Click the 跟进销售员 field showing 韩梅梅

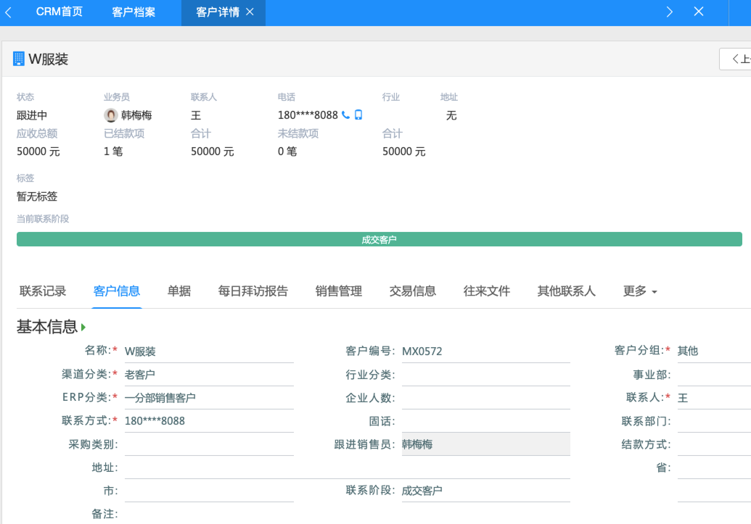pyautogui.click(x=486, y=444)
